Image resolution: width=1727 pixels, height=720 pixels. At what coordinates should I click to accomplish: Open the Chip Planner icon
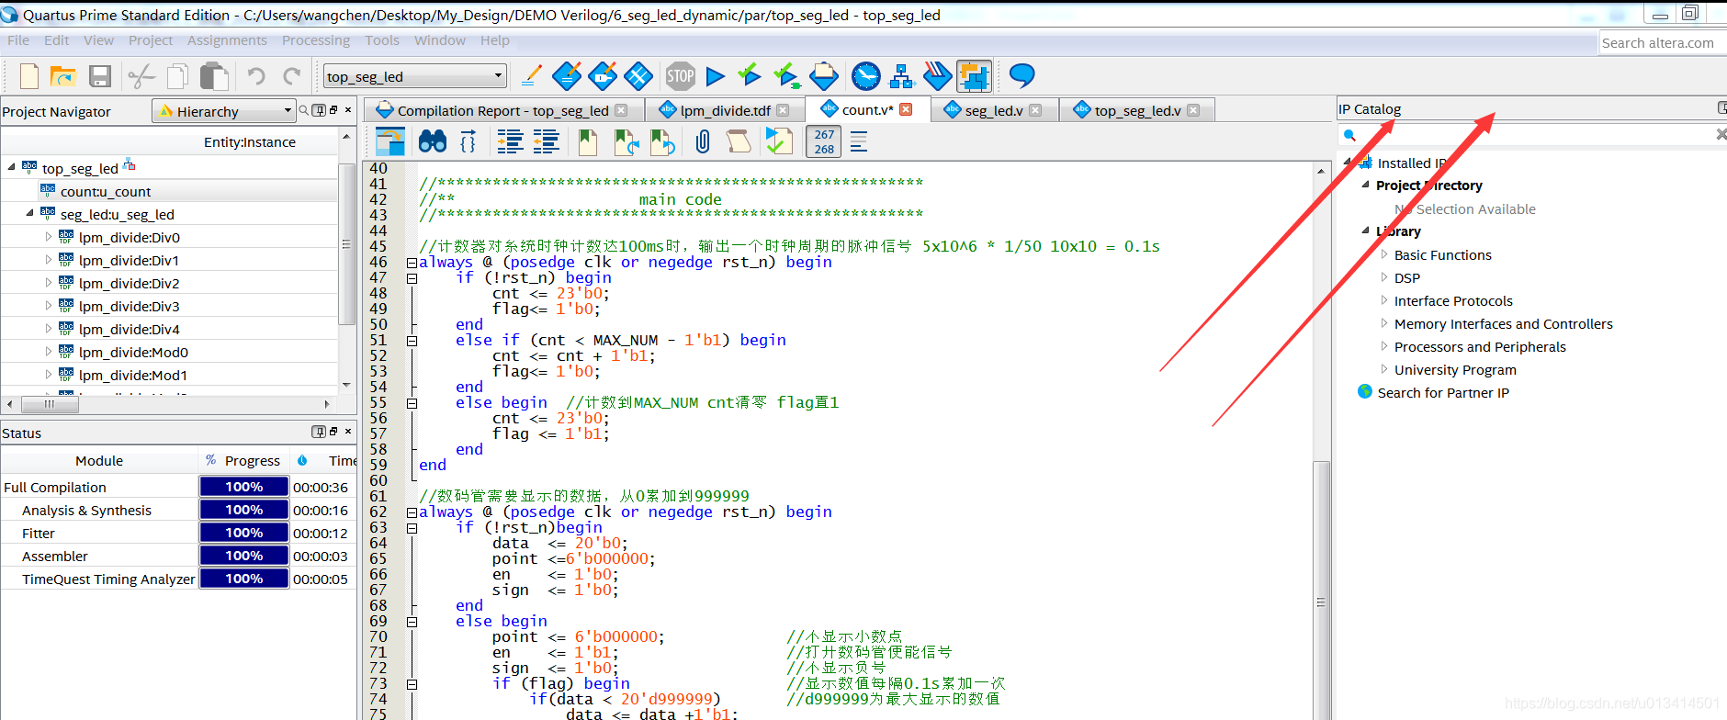pyautogui.click(x=638, y=75)
